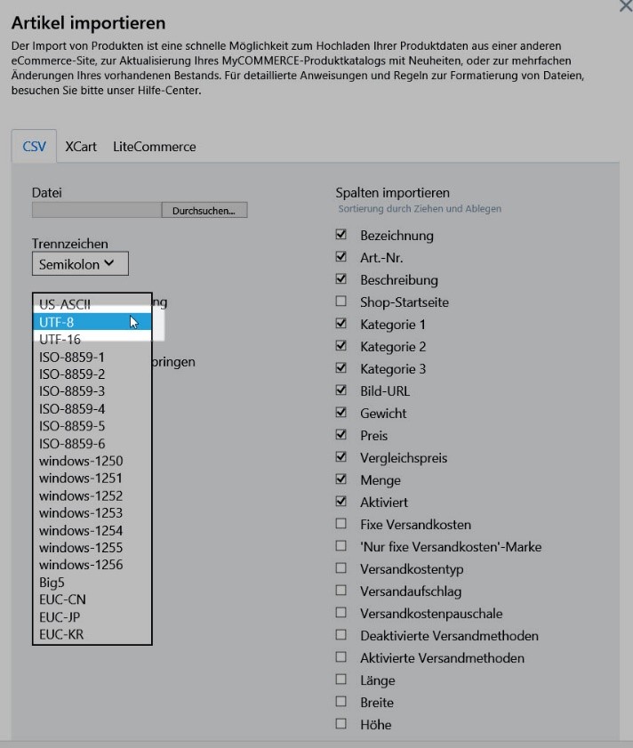
Task: Pick windows-1253 from encoding list
Action: click(x=92, y=513)
